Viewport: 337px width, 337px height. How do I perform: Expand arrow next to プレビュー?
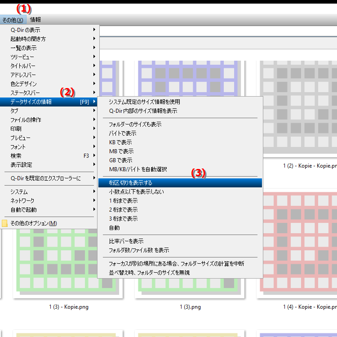94,137
